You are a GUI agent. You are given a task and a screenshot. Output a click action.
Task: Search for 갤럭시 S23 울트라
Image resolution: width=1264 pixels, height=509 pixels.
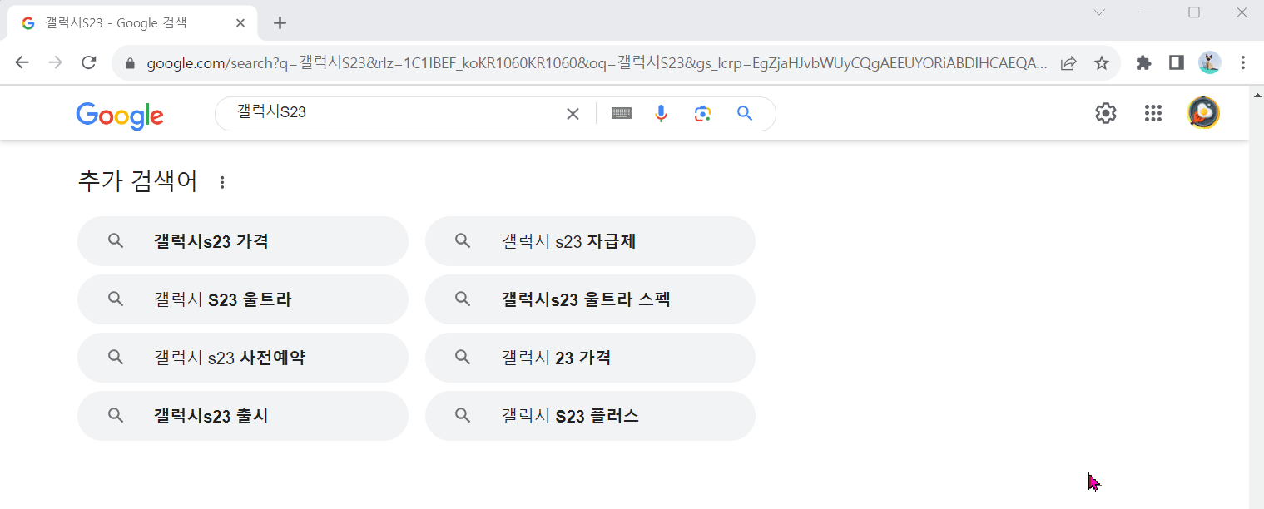243,299
